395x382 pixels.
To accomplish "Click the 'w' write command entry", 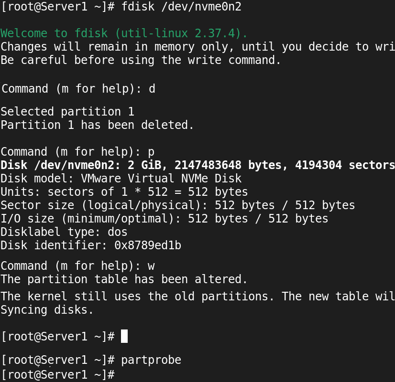I will [151, 266].
